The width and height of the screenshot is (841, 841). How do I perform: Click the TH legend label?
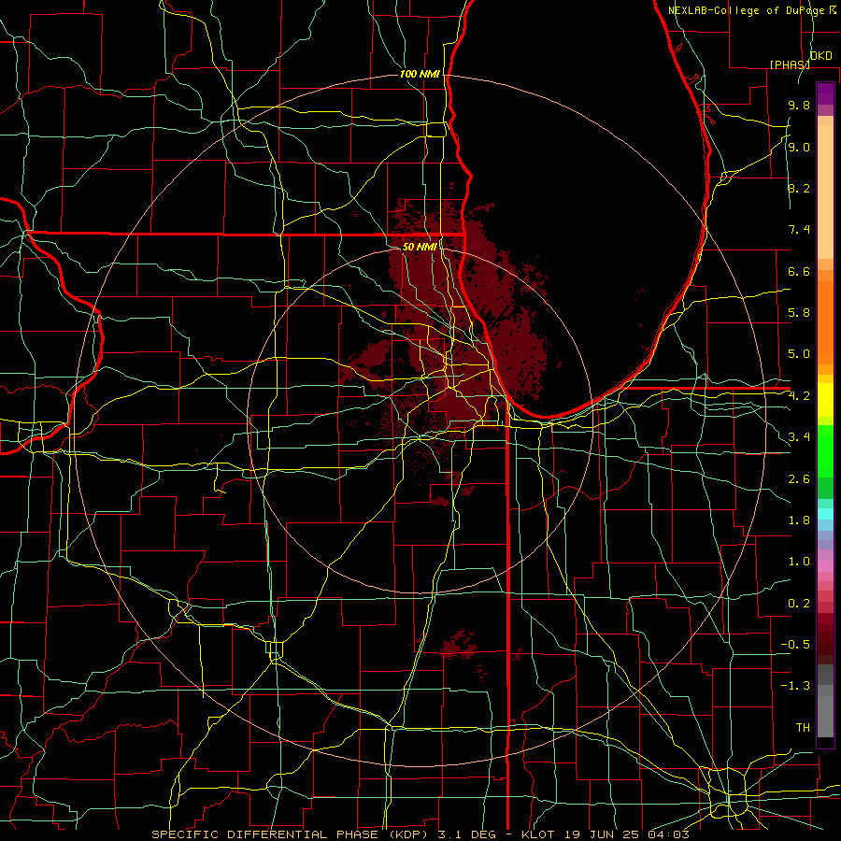pos(803,728)
